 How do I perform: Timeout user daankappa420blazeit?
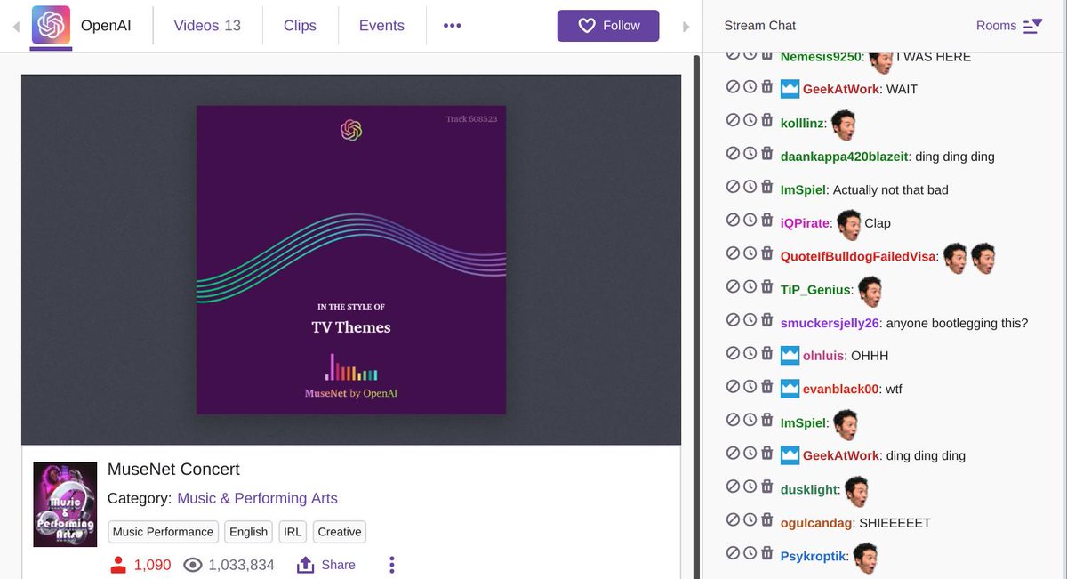[x=750, y=154]
